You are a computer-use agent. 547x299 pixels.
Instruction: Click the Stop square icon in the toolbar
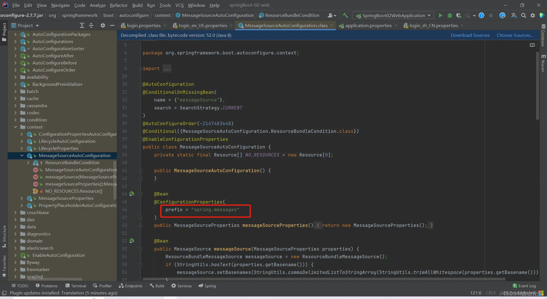point(491,15)
